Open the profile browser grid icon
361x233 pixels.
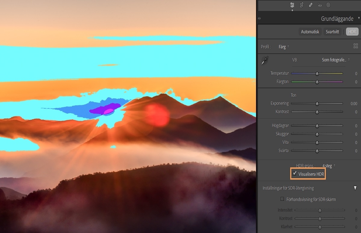click(x=355, y=46)
